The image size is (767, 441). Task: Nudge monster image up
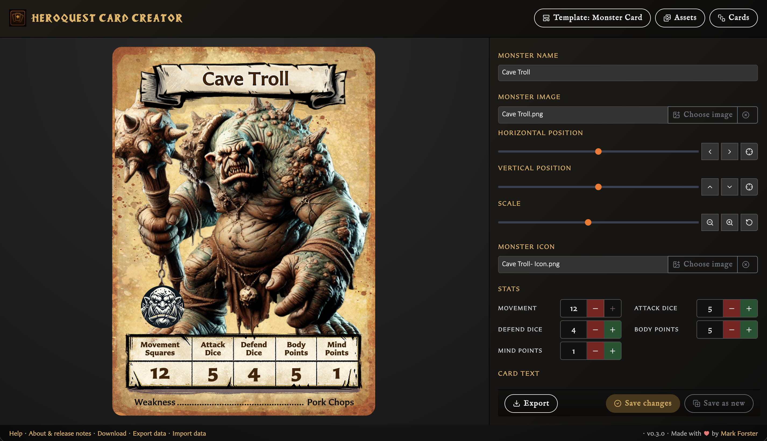(710, 187)
